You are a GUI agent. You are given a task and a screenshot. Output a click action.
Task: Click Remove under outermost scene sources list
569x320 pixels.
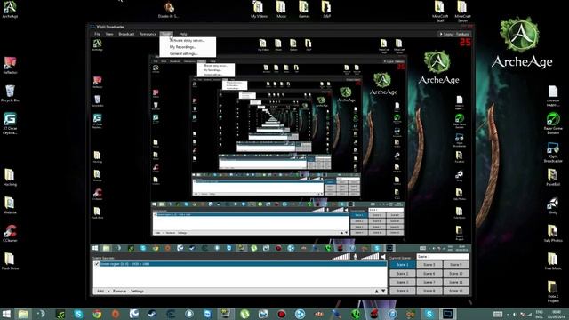click(x=119, y=291)
